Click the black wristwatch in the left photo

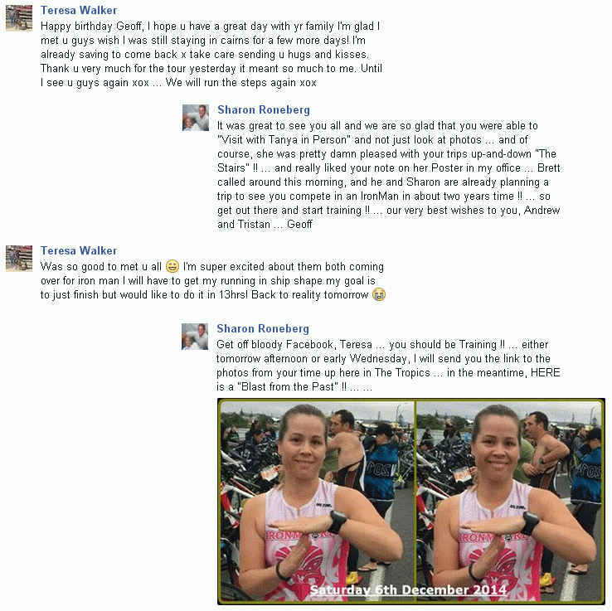(x=338, y=521)
